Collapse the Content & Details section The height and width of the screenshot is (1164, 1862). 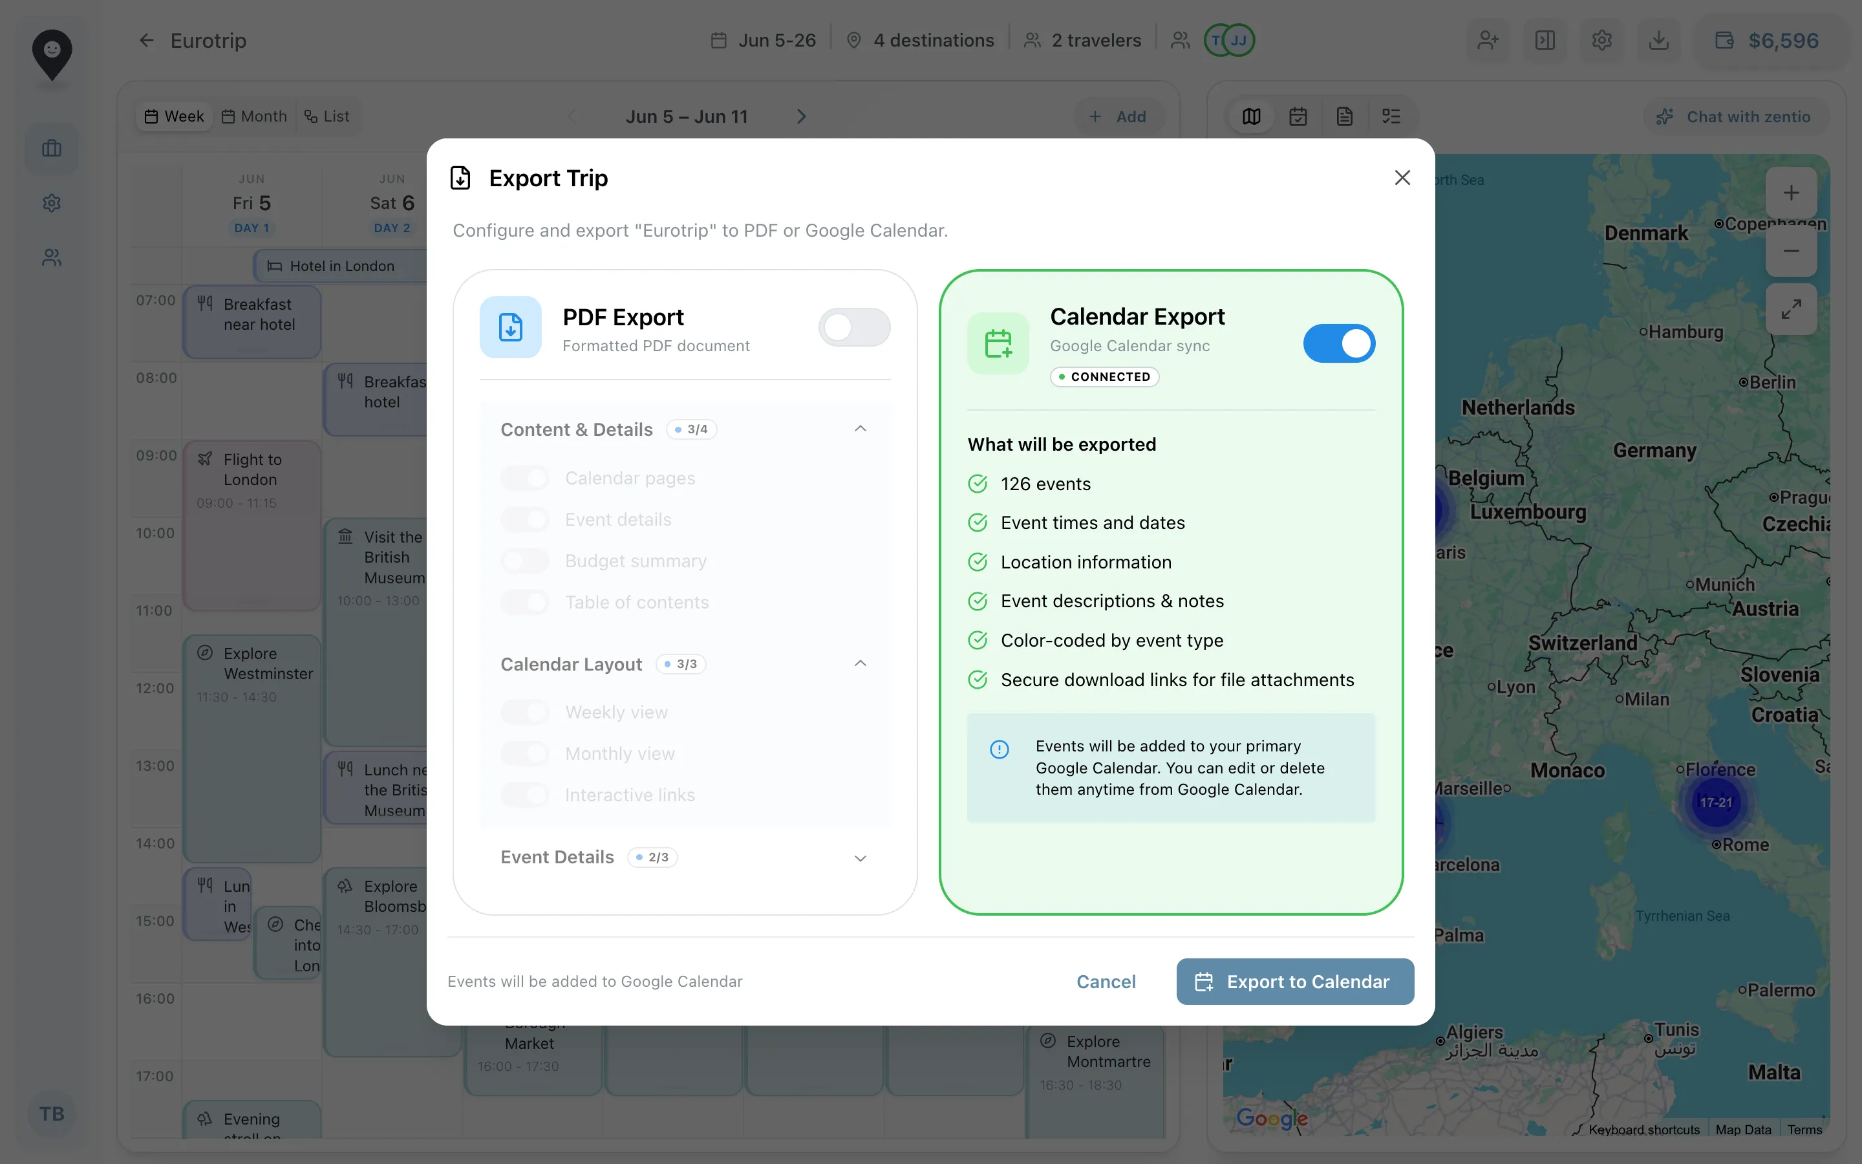pos(859,429)
